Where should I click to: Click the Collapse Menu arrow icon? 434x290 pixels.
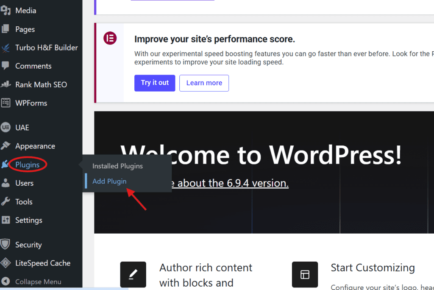[x=6, y=282]
